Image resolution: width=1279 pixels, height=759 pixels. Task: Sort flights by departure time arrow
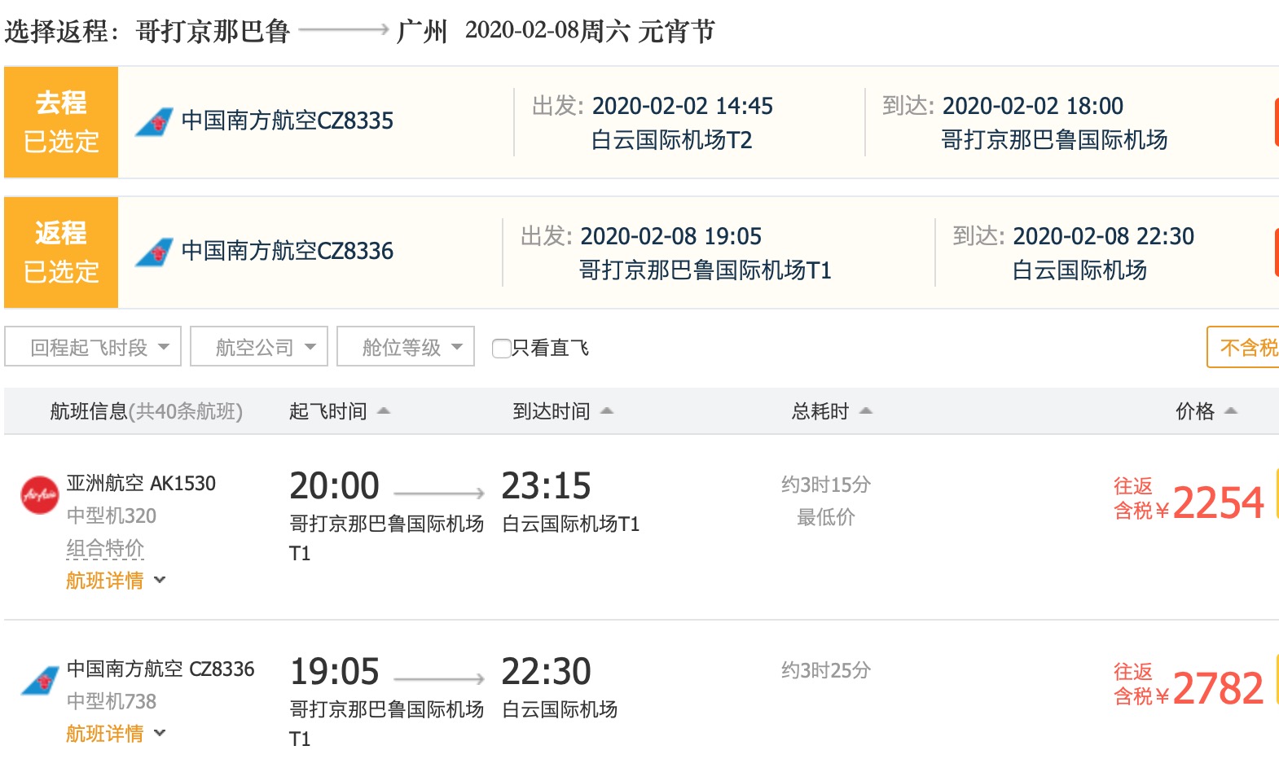[384, 411]
